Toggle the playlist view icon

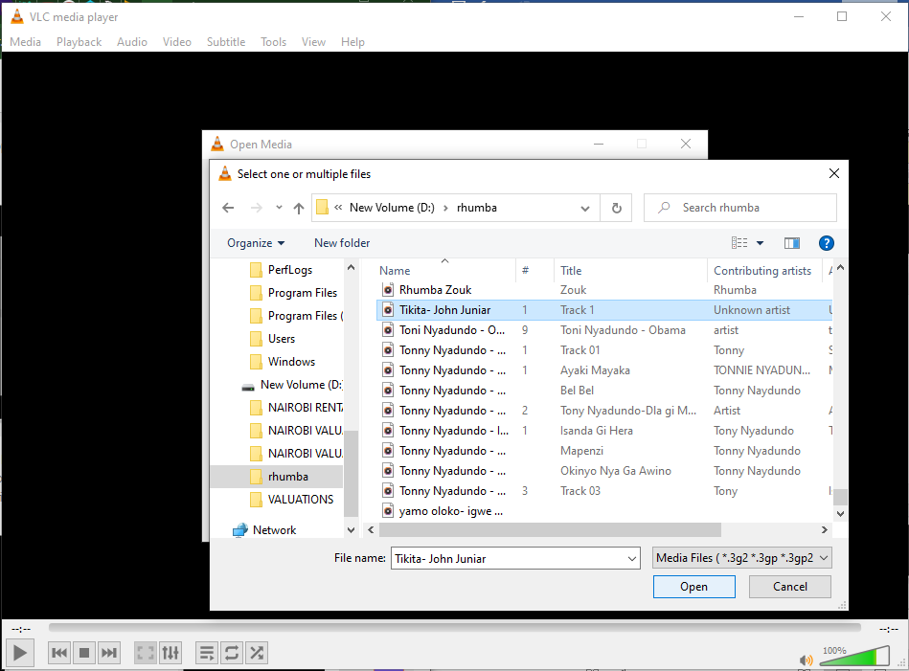206,653
